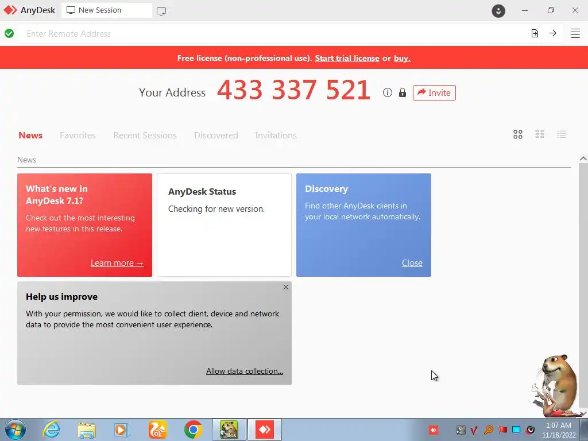Click the round profile icon in title bar
Image resolution: width=588 pixels, height=441 pixels.
(x=498, y=11)
